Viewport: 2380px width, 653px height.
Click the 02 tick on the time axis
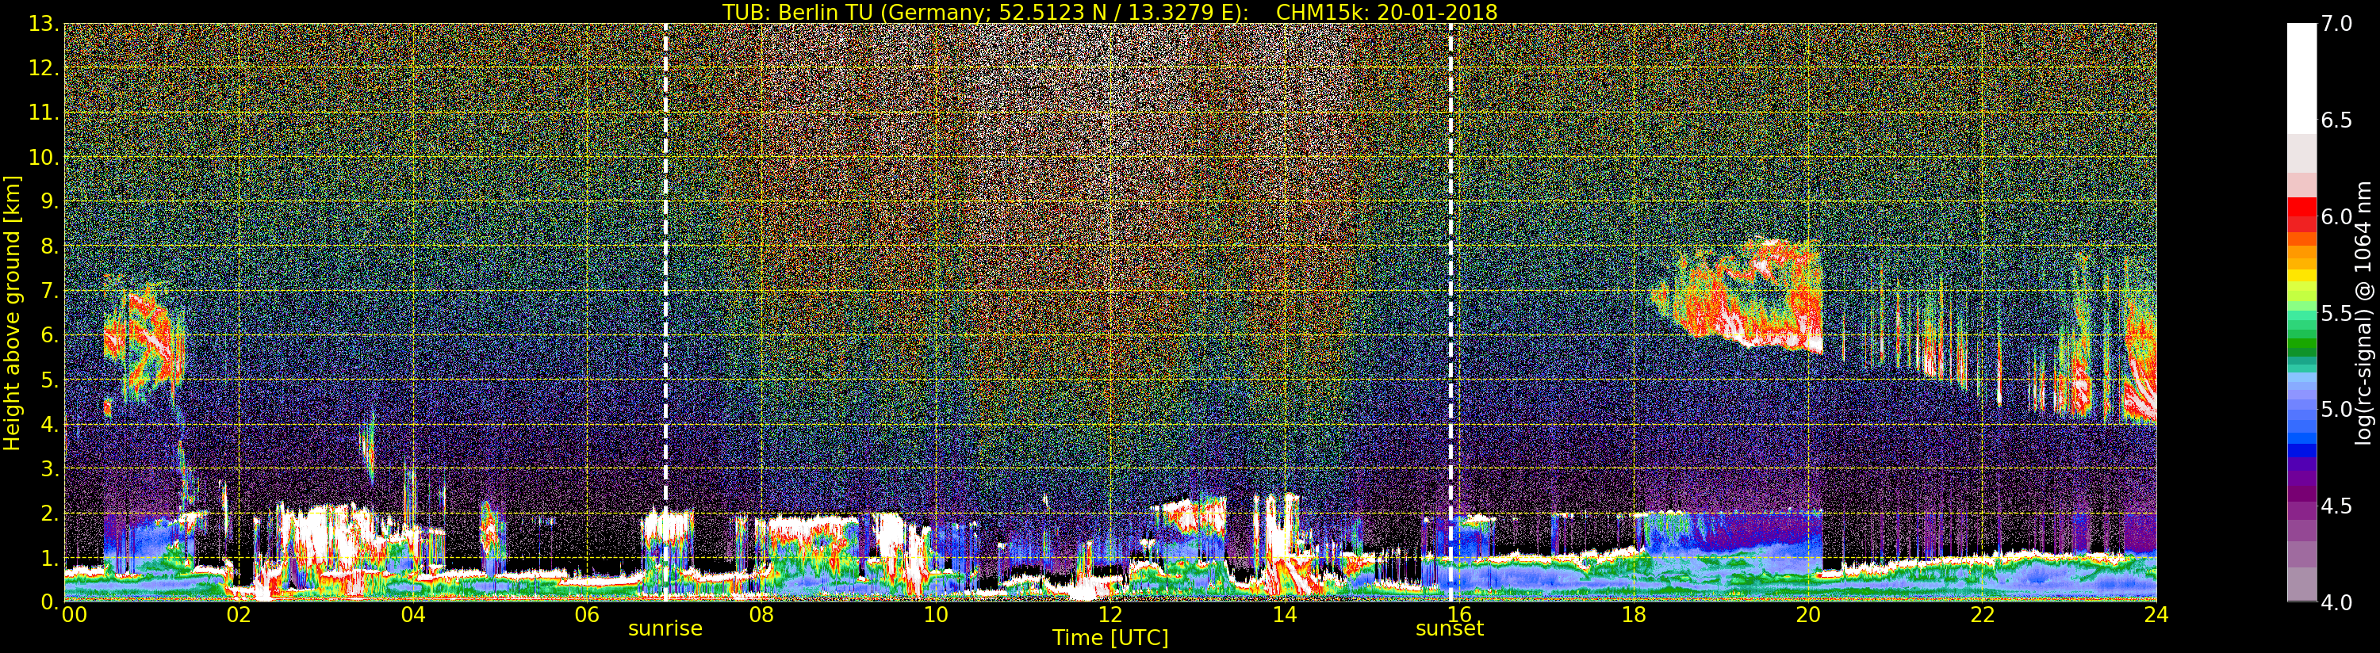[239, 614]
